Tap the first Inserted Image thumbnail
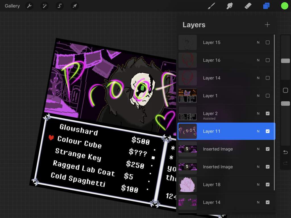Screen dimensions: 291x218 (187, 149)
